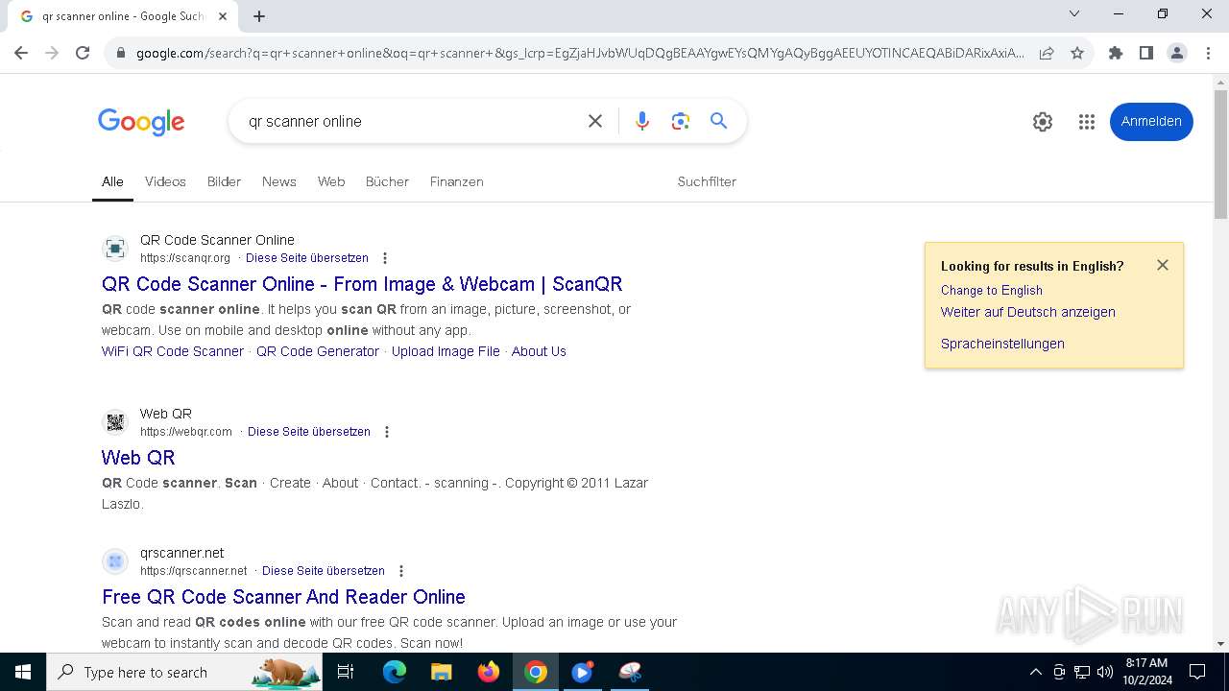This screenshot has height=691, width=1229.
Task: Click the qrscanner.net site favicon
Action: pyautogui.click(x=115, y=561)
